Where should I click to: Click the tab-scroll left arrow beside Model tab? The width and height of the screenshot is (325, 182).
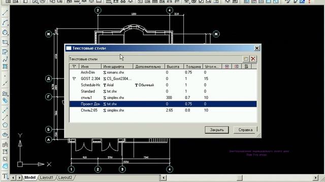pos(13,177)
